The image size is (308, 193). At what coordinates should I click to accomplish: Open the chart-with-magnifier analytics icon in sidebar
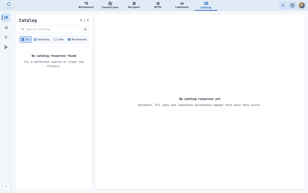pos(6,28)
